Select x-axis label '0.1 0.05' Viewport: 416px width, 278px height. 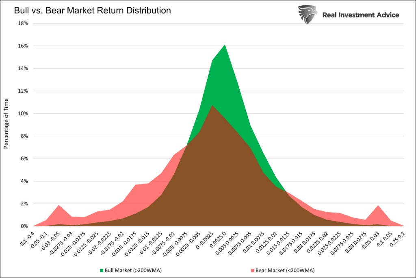click(385, 239)
